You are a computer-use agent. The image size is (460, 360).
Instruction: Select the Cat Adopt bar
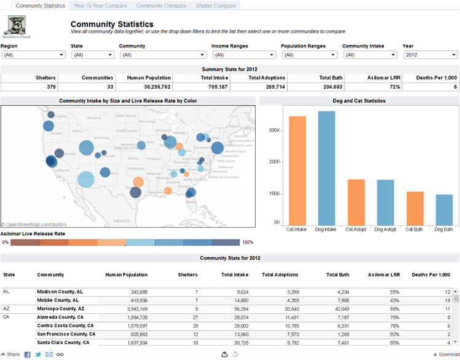click(x=356, y=202)
